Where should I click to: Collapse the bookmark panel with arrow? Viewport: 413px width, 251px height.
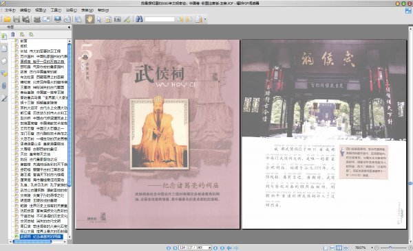click(x=69, y=27)
